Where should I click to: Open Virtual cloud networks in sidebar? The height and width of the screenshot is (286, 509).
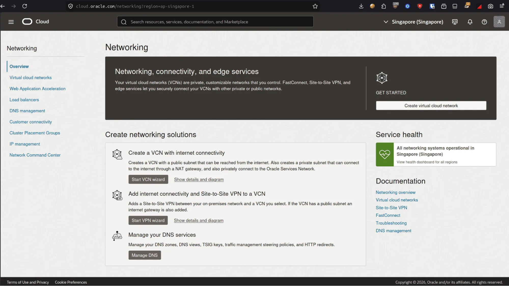31,78
